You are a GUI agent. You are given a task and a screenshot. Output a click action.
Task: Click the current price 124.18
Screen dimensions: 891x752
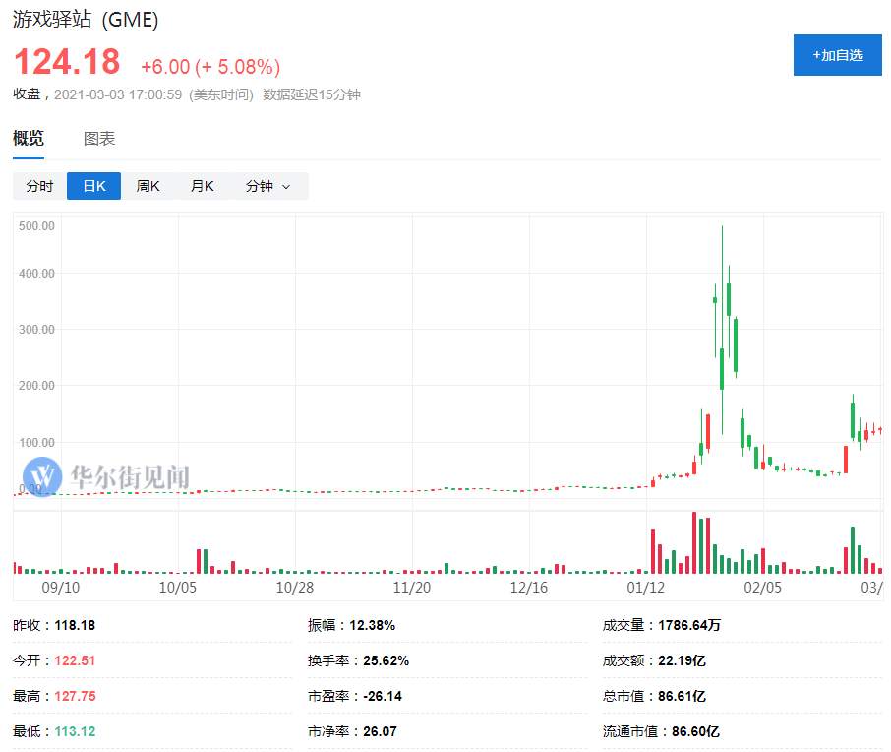tap(67, 61)
